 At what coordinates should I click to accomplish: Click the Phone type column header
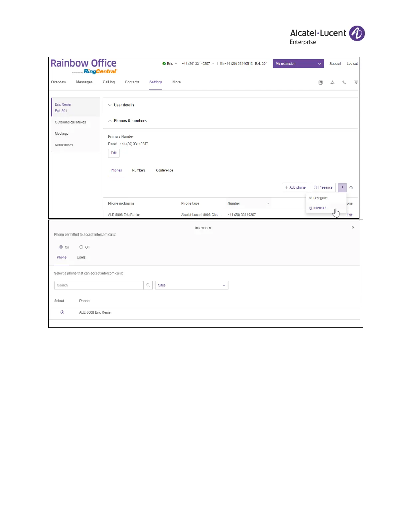190,204
